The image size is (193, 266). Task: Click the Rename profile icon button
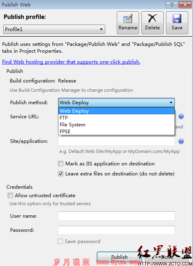[x=128, y=23]
